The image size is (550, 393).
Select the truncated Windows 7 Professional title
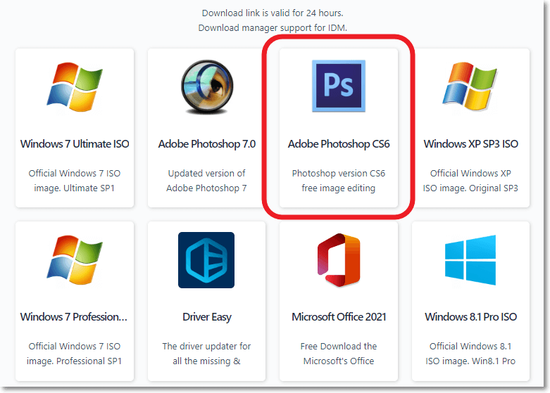(x=74, y=317)
